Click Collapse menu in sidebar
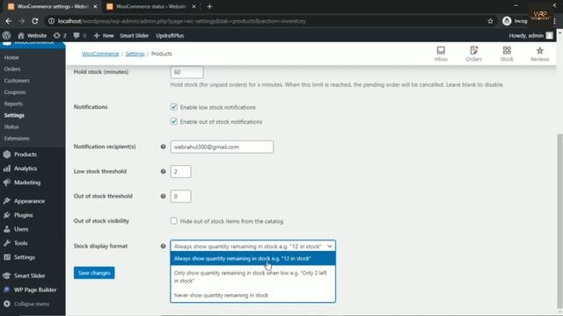The image size is (563, 316). [x=33, y=304]
